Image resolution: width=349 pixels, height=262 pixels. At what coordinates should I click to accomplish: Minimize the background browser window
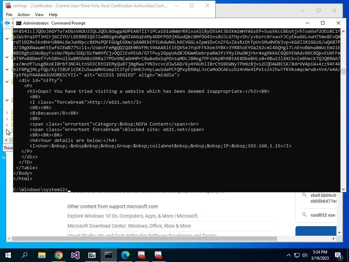(x=303, y=11)
